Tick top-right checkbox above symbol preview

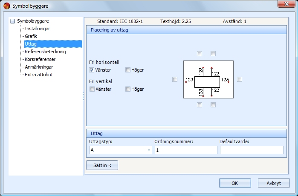click(x=213, y=54)
